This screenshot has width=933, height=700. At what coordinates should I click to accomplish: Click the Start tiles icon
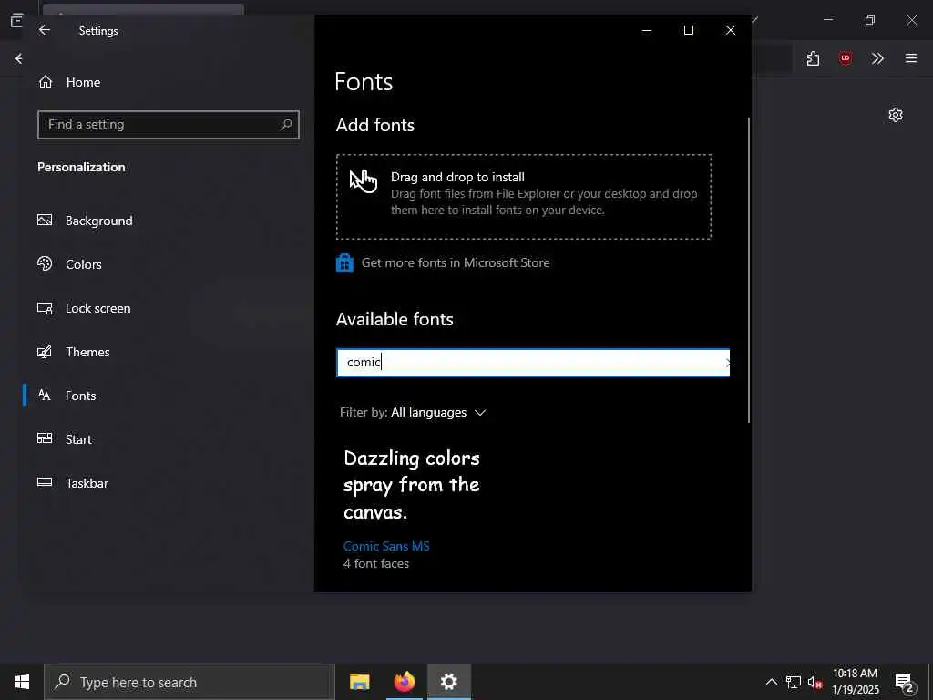pos(45,438)
